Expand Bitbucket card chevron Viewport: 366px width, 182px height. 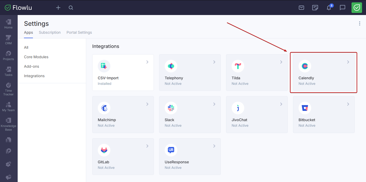[x=348, y=104]
